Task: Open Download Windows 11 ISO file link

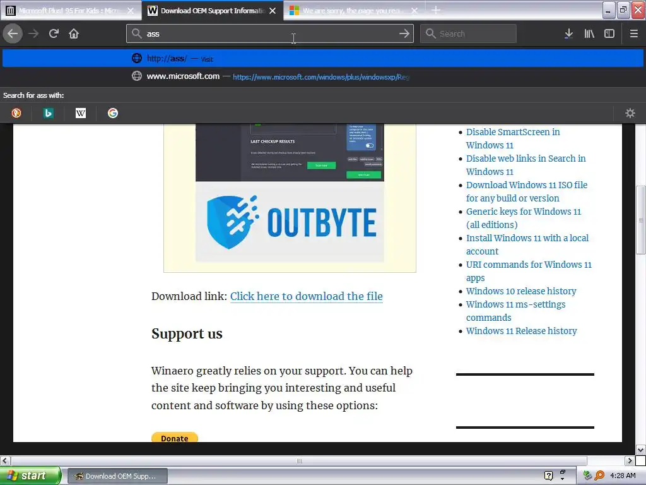Action: [527, 191]
